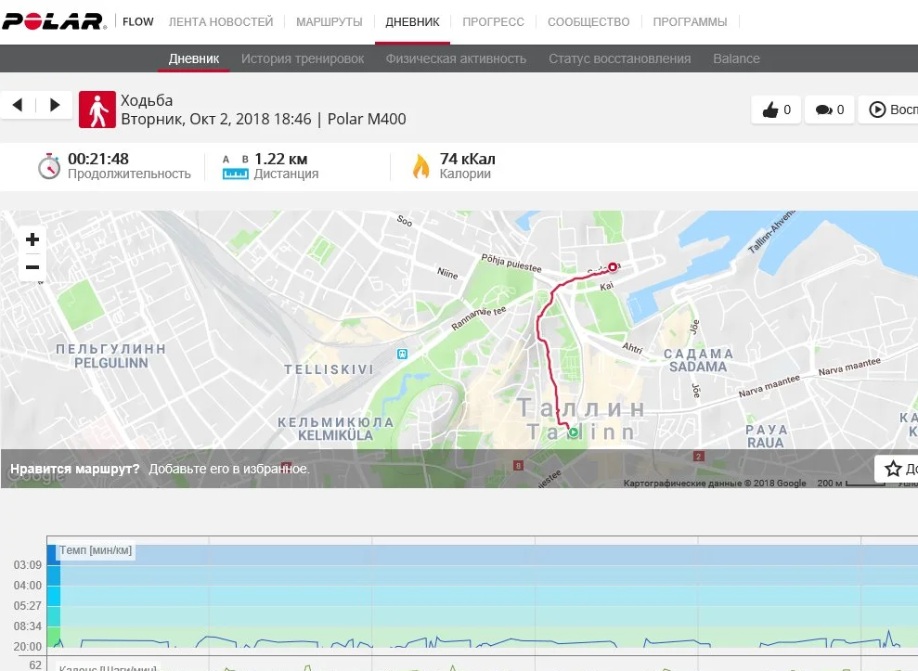The width and height of the screenshot is (918, 671).
Task: Select История тренировок tab
Action: coord(303,58)
